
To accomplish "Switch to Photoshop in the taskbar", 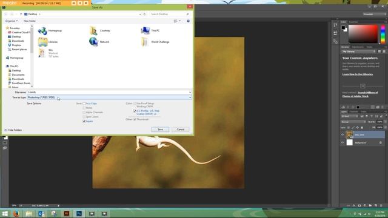I will point(79,214).
